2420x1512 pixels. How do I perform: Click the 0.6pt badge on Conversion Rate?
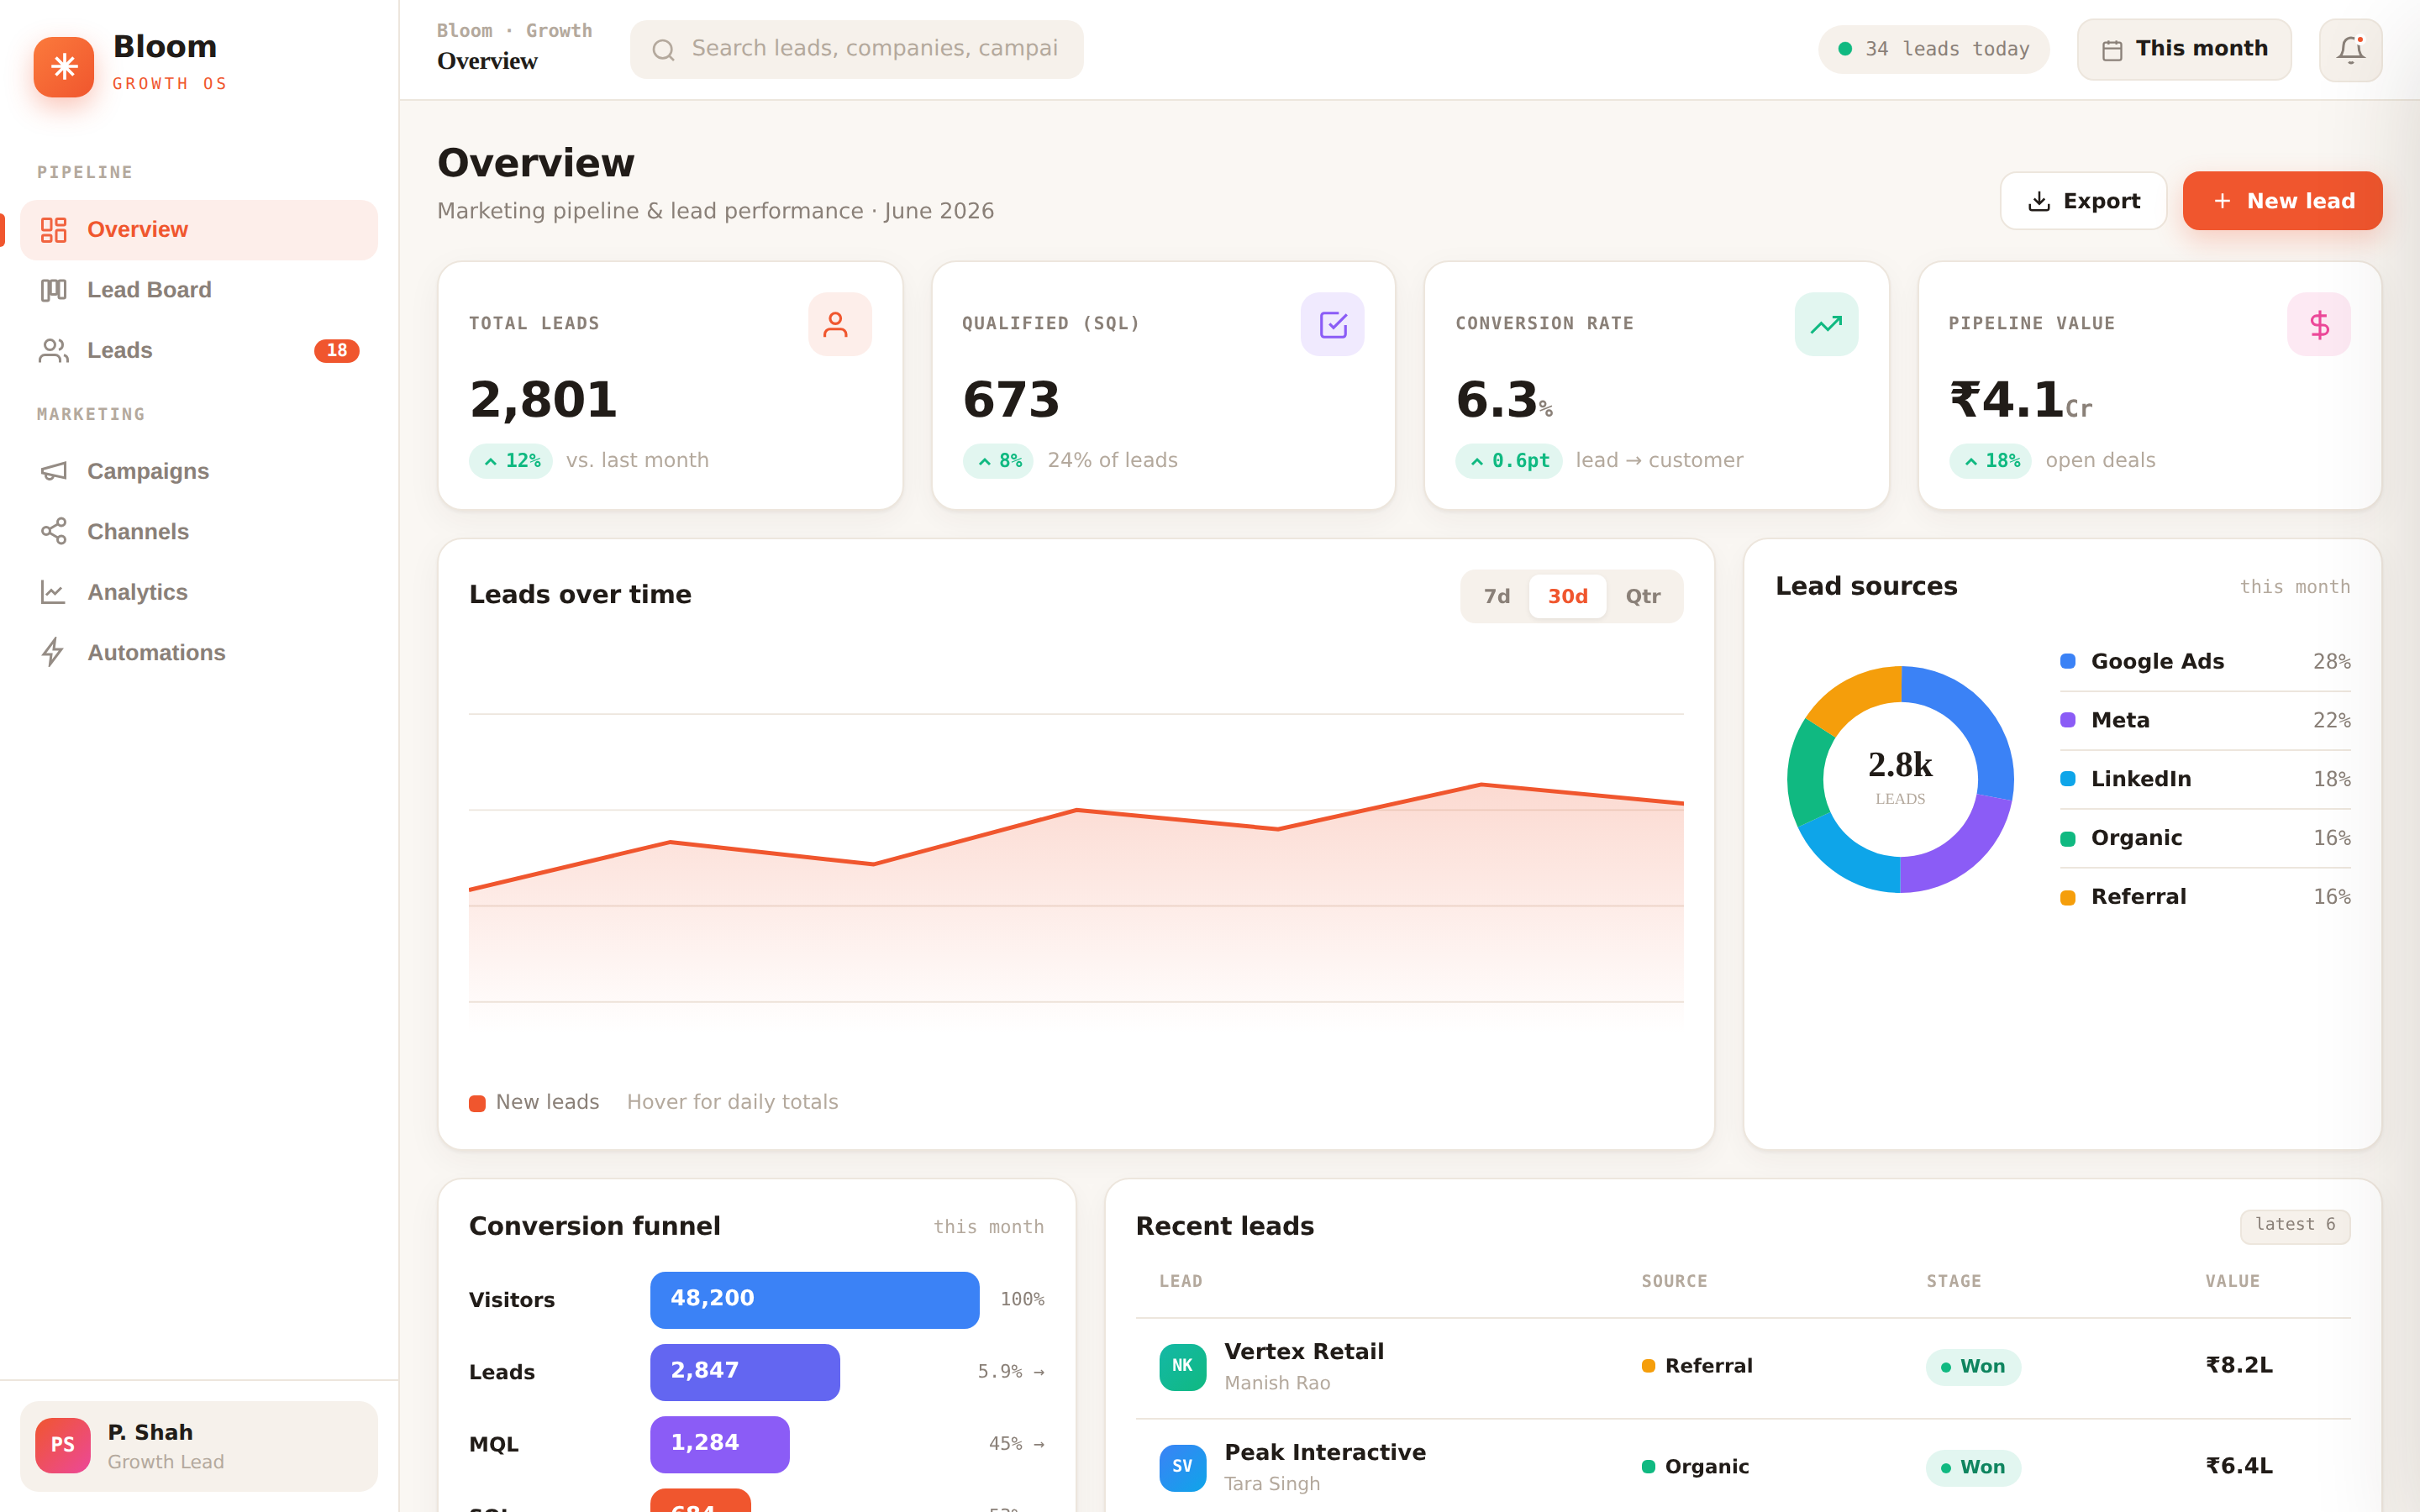point(1509,461)
